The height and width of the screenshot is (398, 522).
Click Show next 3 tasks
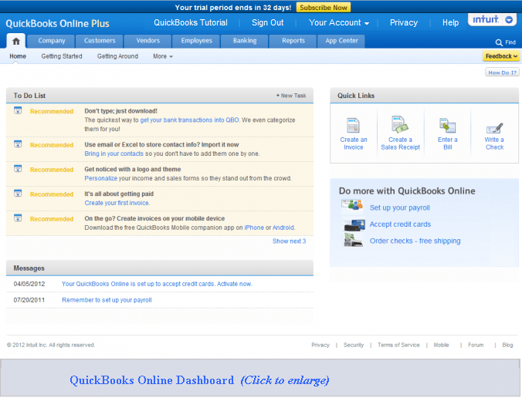coord(290,241)
